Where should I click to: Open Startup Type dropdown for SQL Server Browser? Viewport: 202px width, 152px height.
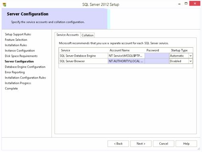click(190, 61)
